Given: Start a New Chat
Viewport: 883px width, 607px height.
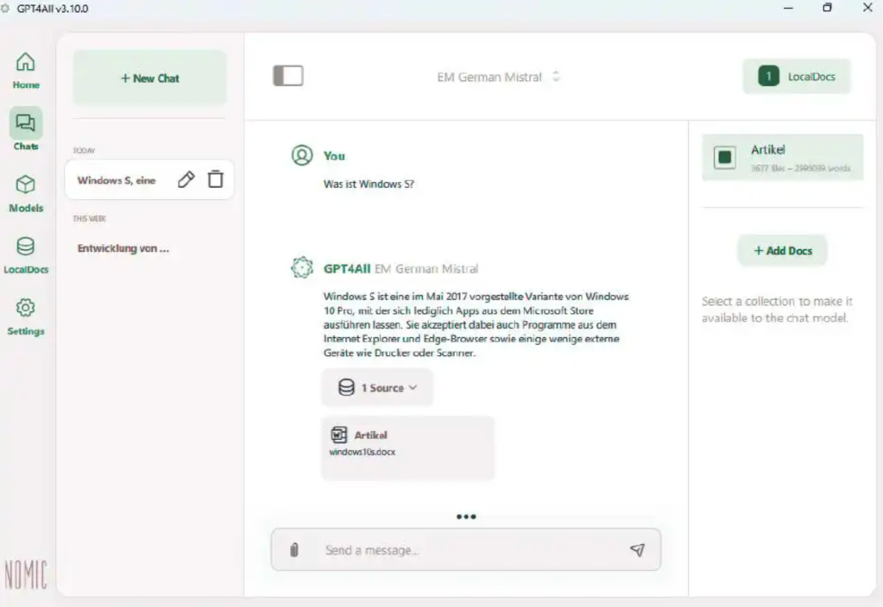Looking at the screenshot, I should click(x=149, y=78).
